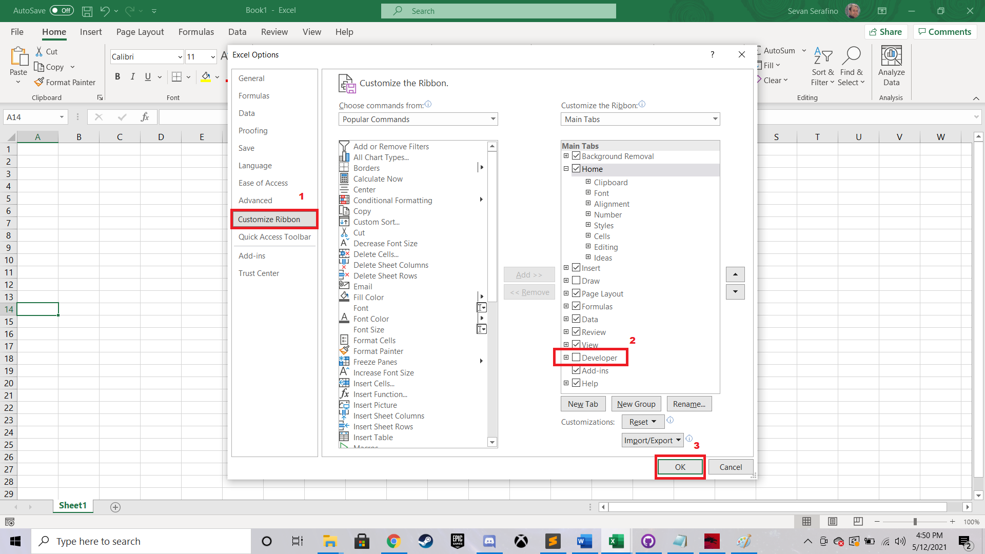
Task: Click the Paste icon in Clipboard group
Action: [x=19, y=57]
